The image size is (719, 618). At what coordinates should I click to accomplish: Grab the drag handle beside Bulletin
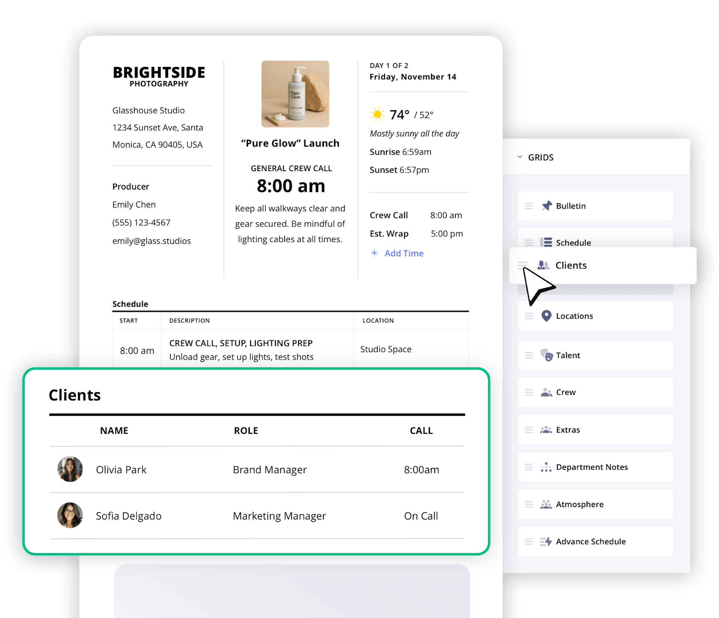529,206
